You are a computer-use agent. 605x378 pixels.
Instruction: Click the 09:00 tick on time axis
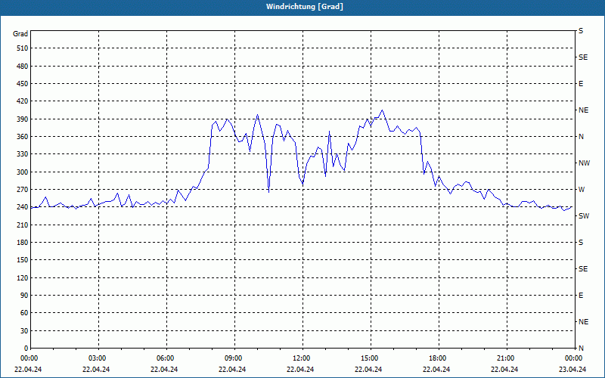pos(234,358)
